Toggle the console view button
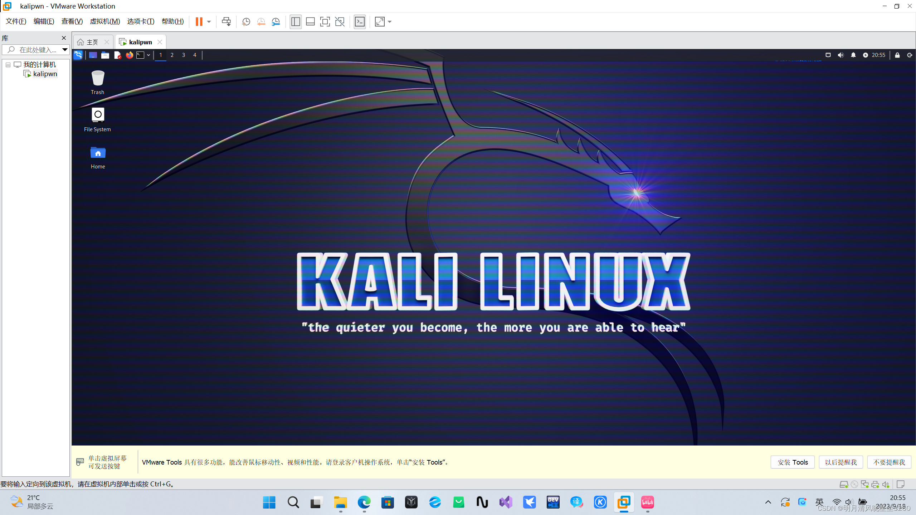Image resolution: width=916 pixels, height=515 pixels. [x=360, y=22]
